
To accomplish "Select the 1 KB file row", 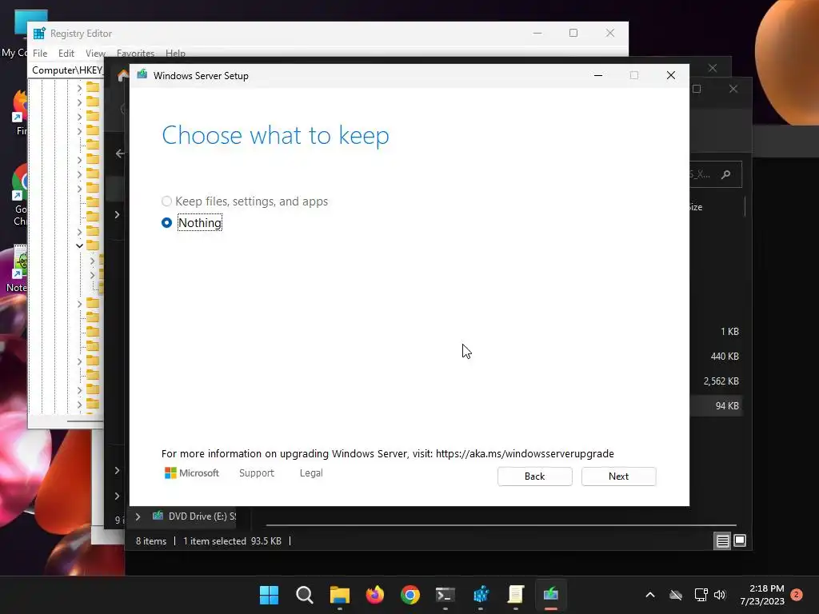I will (x=716, y=332).
